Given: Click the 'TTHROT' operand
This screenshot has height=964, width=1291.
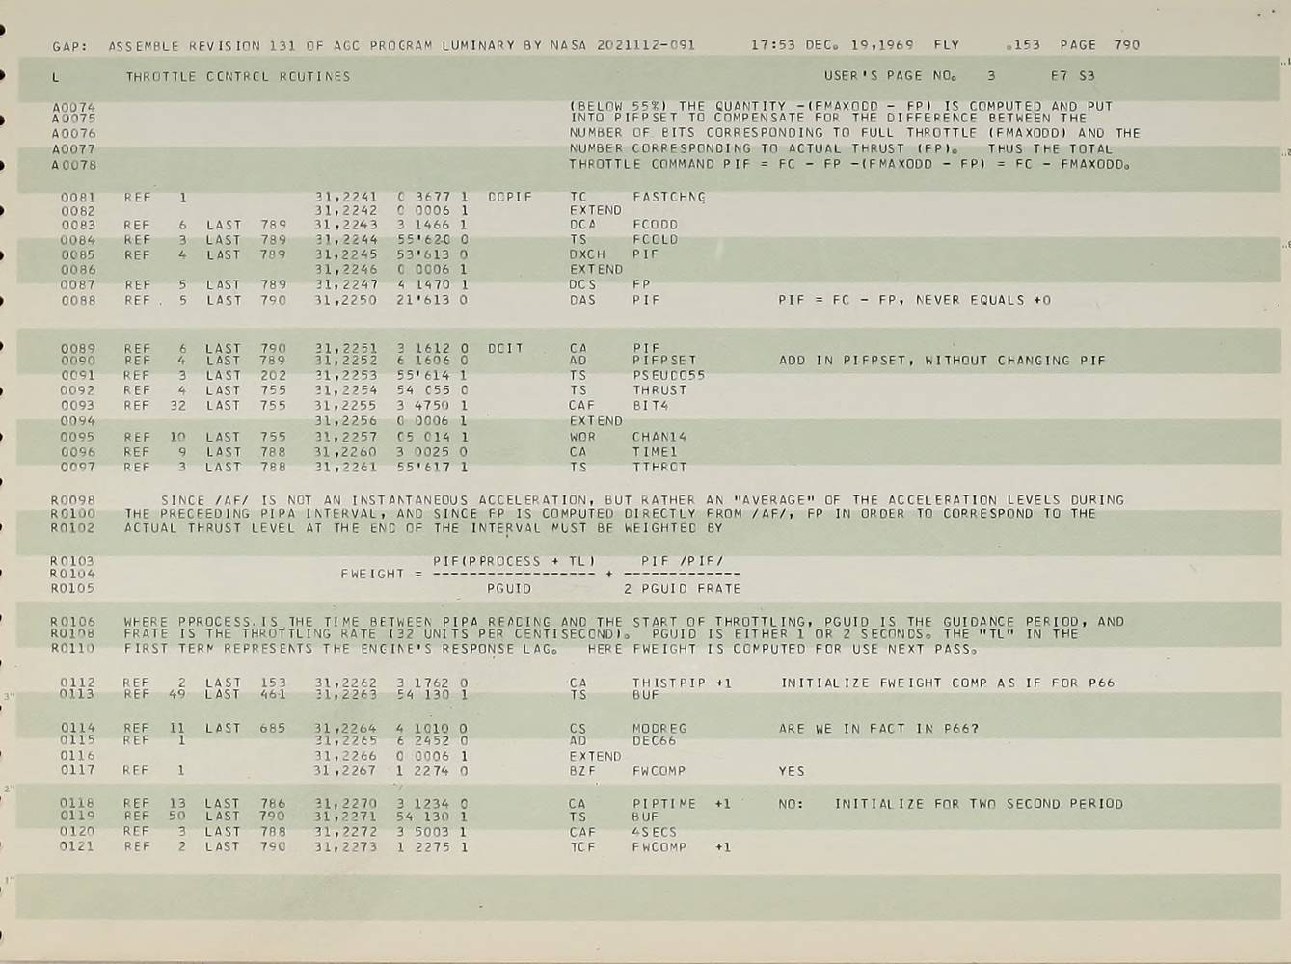Looking at the screenshot, I should (659, 467).
